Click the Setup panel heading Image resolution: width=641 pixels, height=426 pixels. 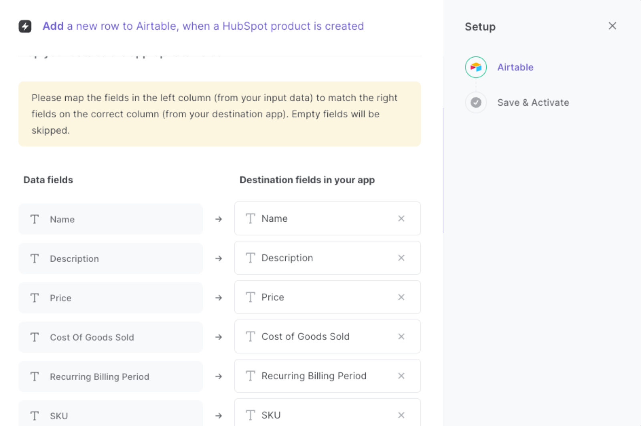pyautogui.click(x=480, y=27)
